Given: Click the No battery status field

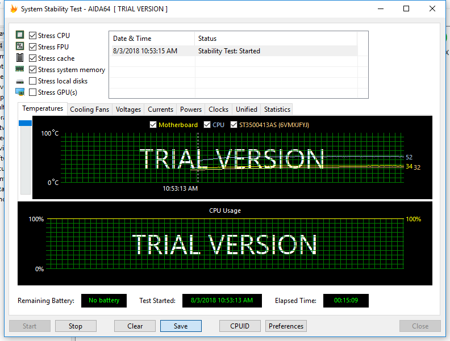Looking at the screenshot, I should pos(104,301).
